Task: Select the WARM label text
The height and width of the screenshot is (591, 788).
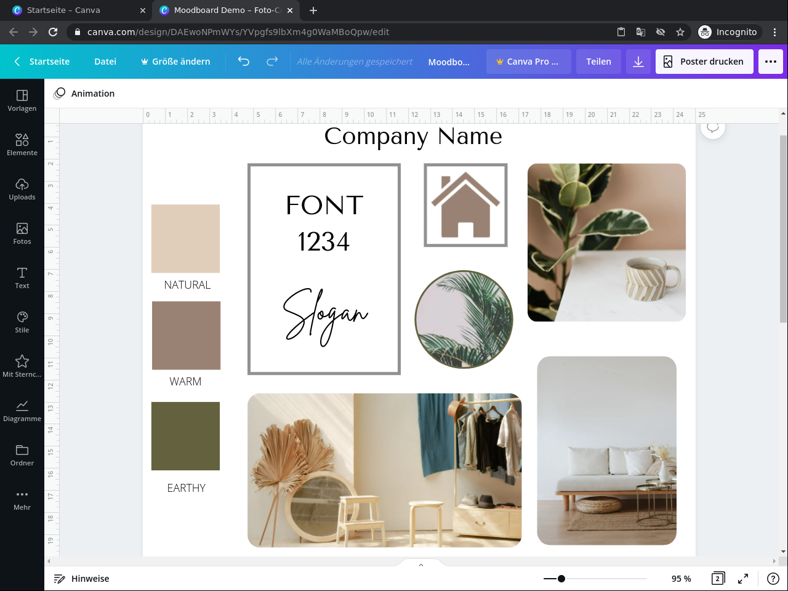Action: click(x=185, y=382)
